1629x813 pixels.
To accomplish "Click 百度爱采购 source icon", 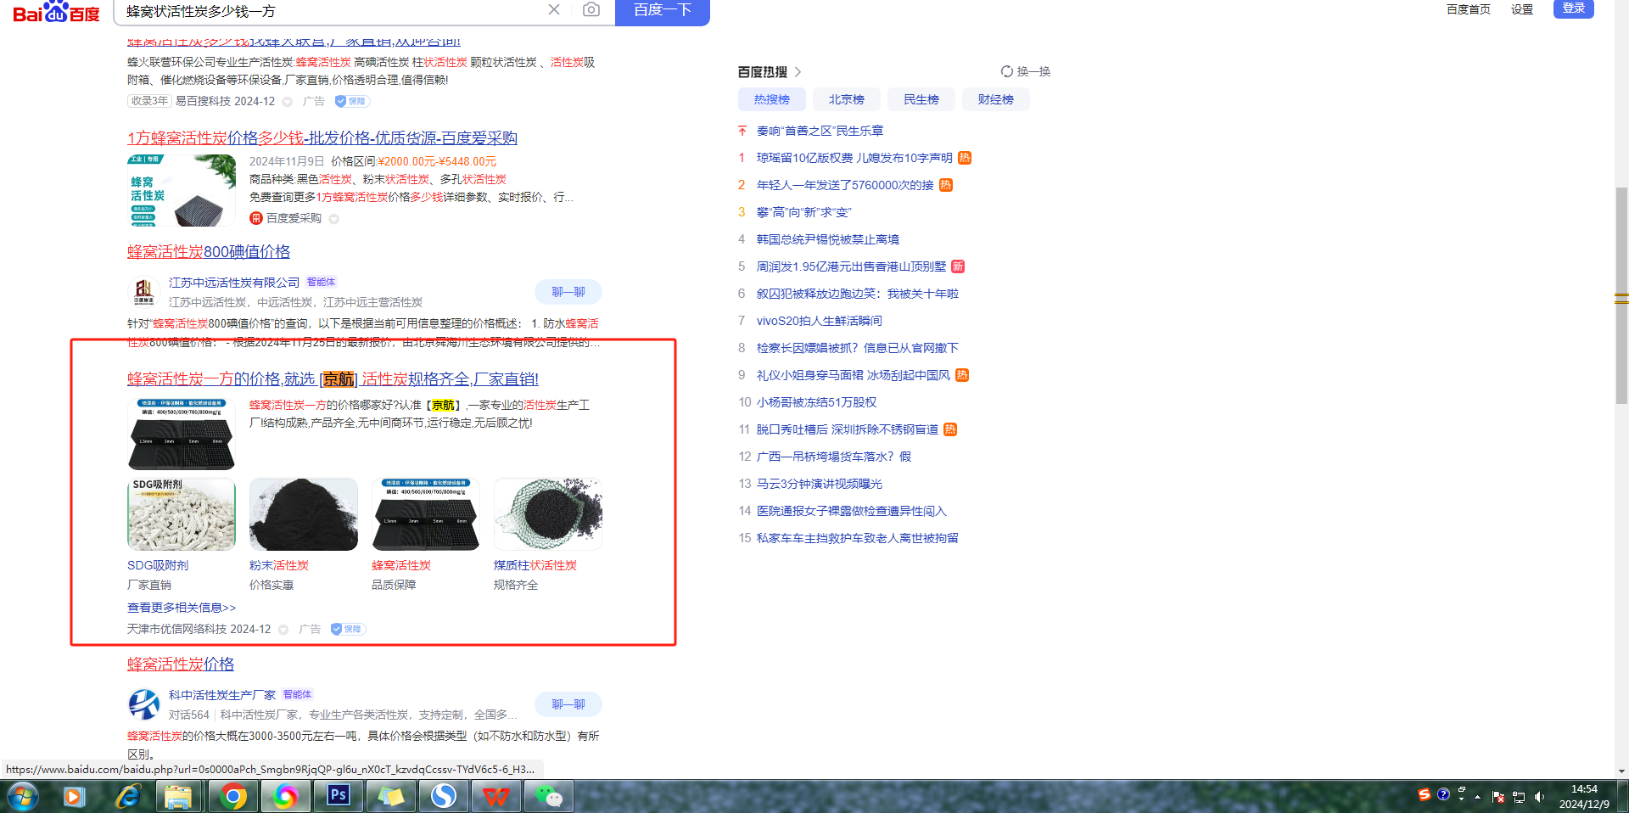I will click(x=256, y=218).
